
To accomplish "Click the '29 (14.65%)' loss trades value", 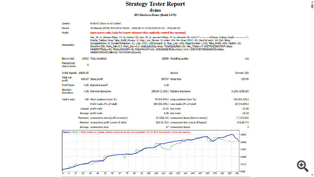I will (x=242, y=104).
